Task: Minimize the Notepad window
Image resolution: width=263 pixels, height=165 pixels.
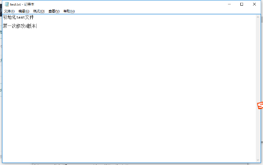Action: click(x=230, y=4)
